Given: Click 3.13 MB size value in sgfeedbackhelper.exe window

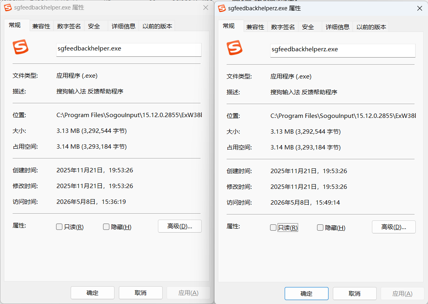Looking at the screenshot, I should (92, 131).
